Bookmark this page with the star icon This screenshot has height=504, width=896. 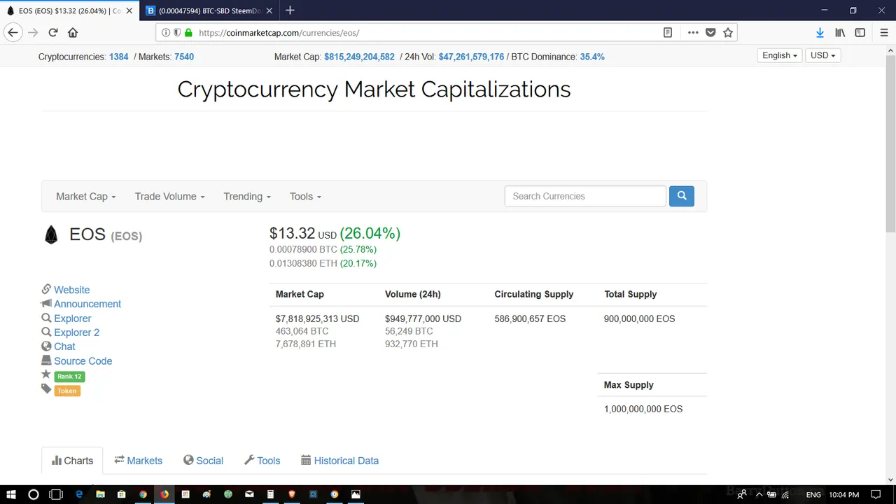[728, 32]
